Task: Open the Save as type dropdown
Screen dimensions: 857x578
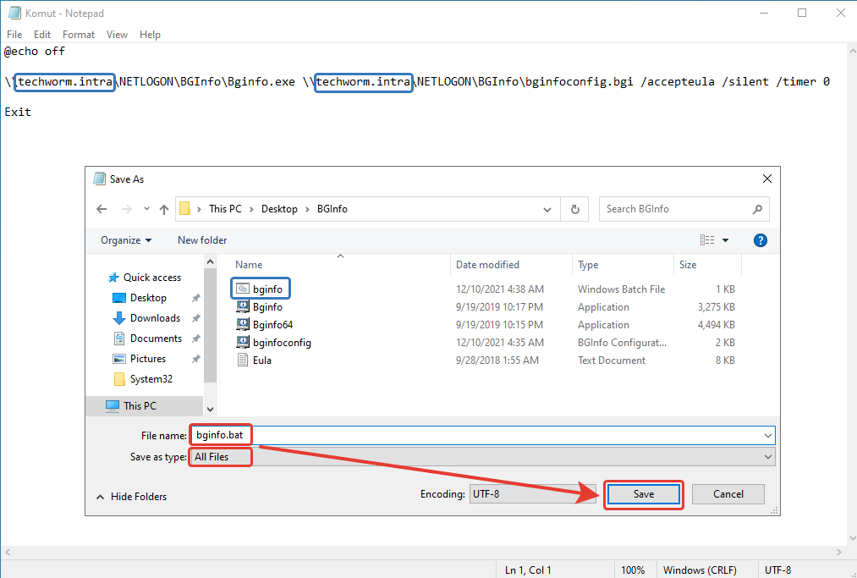Action: (482, 457)
